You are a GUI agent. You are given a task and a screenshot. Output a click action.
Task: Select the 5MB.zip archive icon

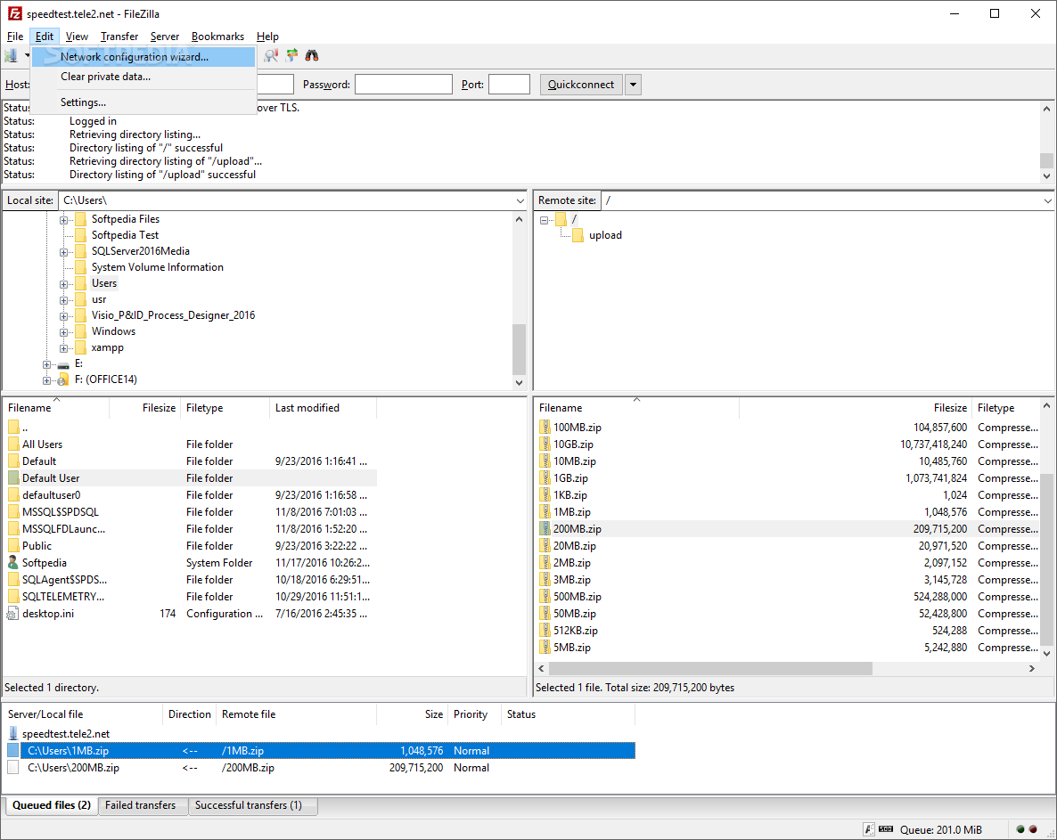pos(545,648)
